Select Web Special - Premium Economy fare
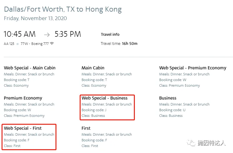The width and height of the screenshot is (233, 153). (193, 68)
